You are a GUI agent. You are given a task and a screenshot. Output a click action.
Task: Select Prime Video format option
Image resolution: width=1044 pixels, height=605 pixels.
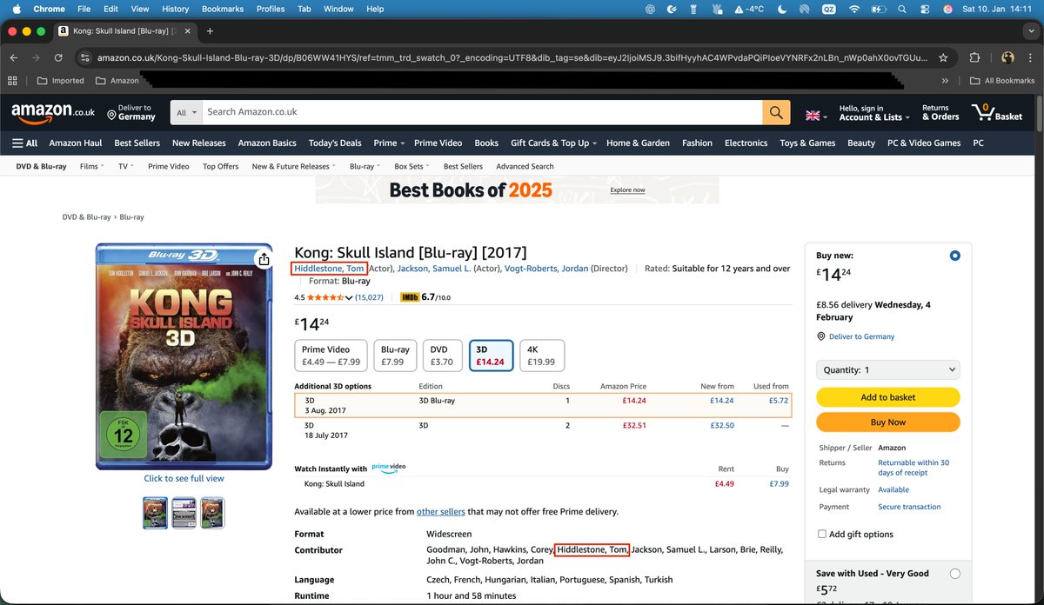(331, 356)
